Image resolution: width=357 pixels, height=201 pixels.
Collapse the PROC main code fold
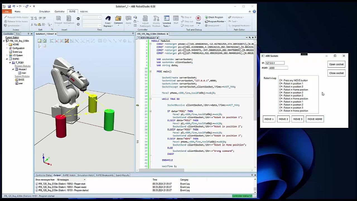[x=150, y=71]
